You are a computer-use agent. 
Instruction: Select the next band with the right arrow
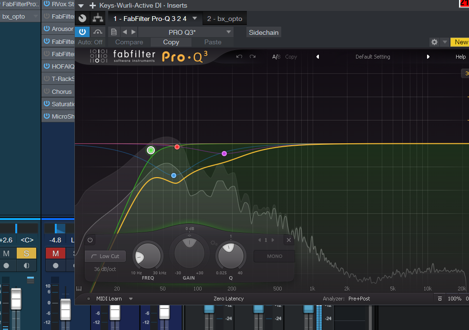tap(273, 240)
